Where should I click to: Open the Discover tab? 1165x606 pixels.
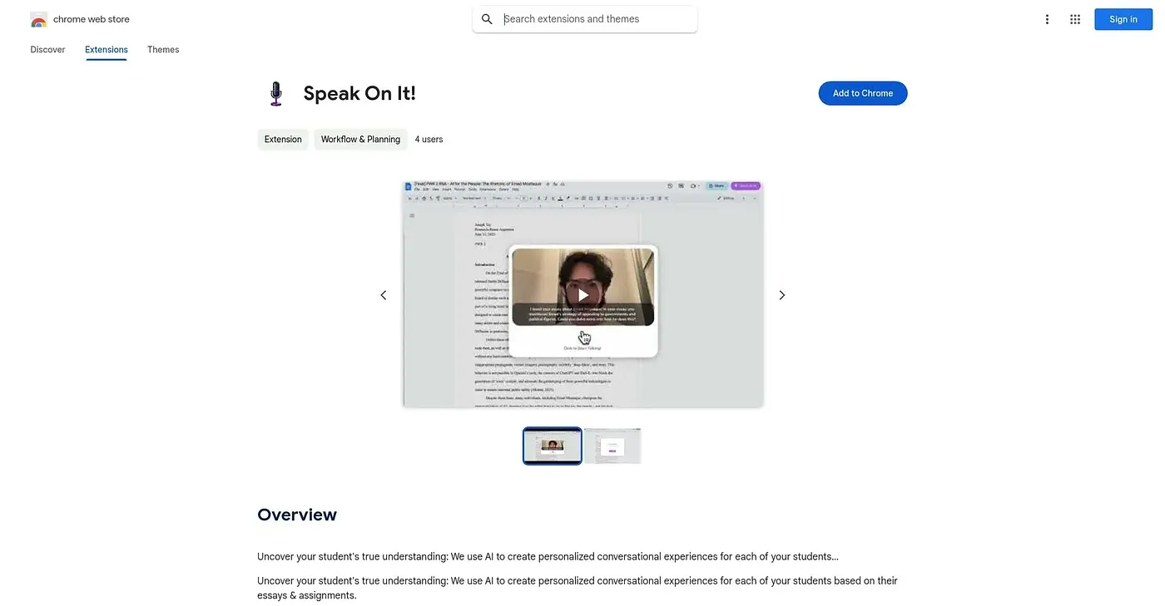pyautogui.click(x=47, y=50)
